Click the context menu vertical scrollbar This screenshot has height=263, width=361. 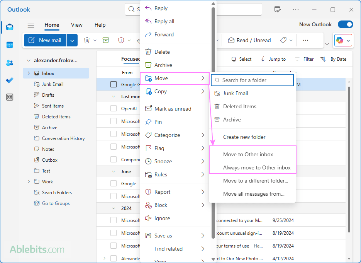click(213, 122)
